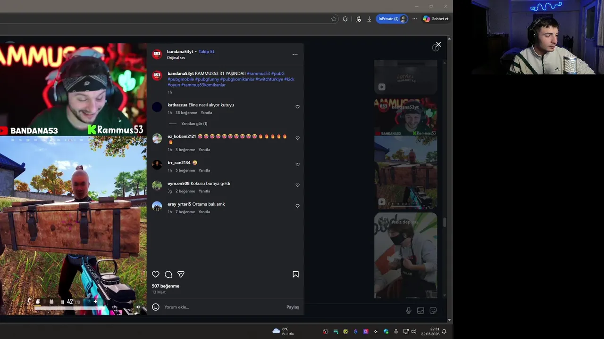Click sticker icon in bottom bar
The height and width of the screenshot is (339, 604).
(x=433, y=310)
